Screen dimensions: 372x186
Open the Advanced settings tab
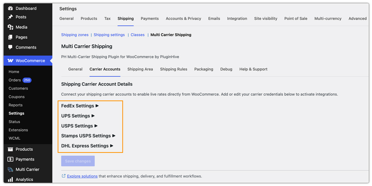[357, 19]
